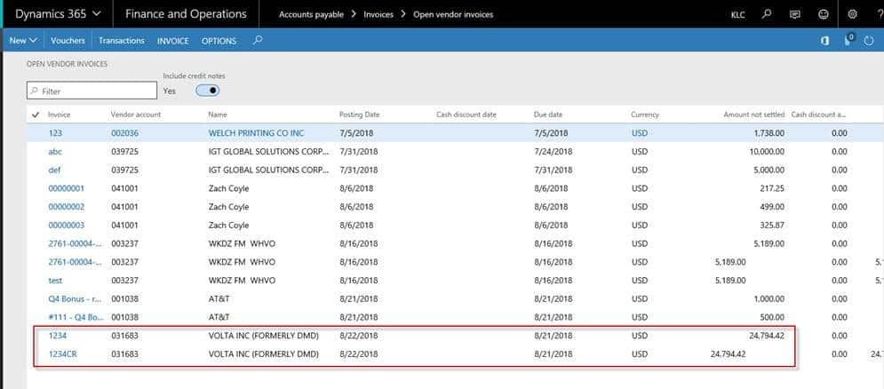Click the help question mark icon
Screen dimensions: 884x389
[x=880, y=14]
